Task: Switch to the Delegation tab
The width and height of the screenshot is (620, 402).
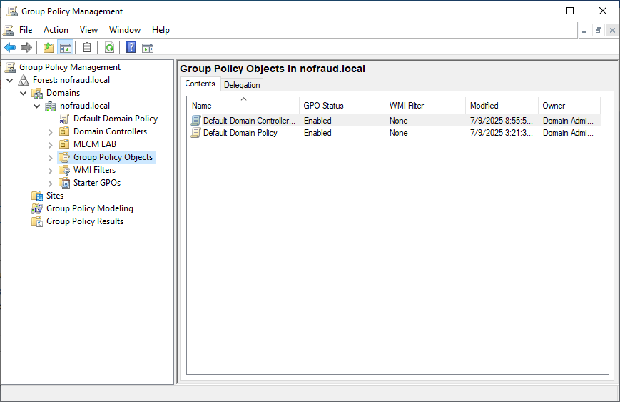Action: (242, 85)
